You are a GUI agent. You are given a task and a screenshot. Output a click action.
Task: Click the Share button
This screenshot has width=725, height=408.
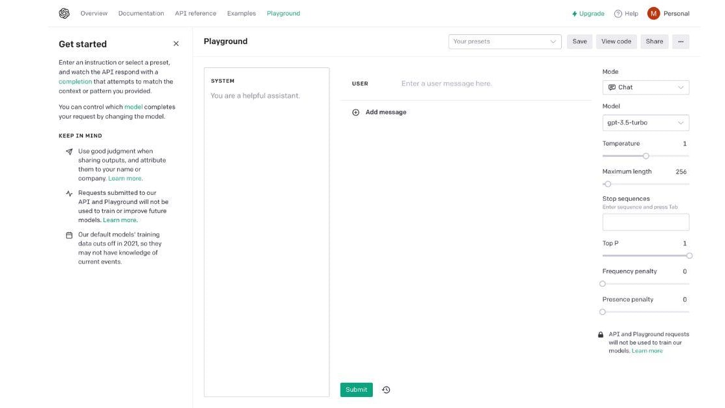tap(654, 41)
